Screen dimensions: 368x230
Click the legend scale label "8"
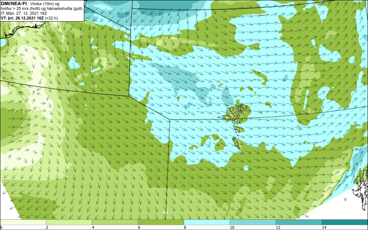185,227
